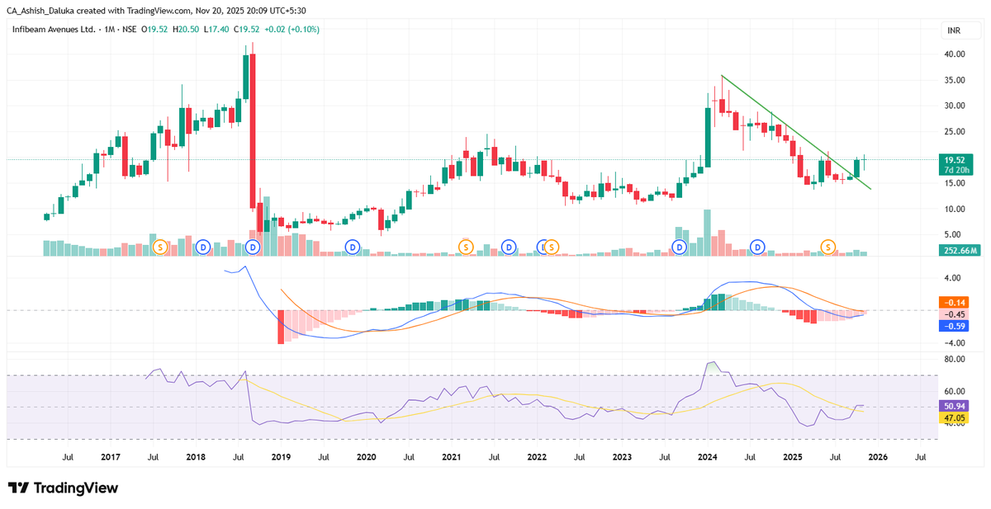Click the split marker near mid-2025

point(827,245)
